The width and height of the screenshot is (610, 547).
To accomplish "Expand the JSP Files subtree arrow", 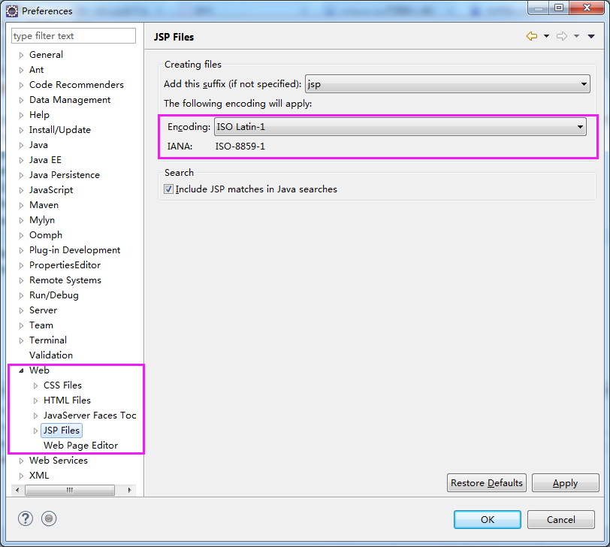I will pos(35,431).
